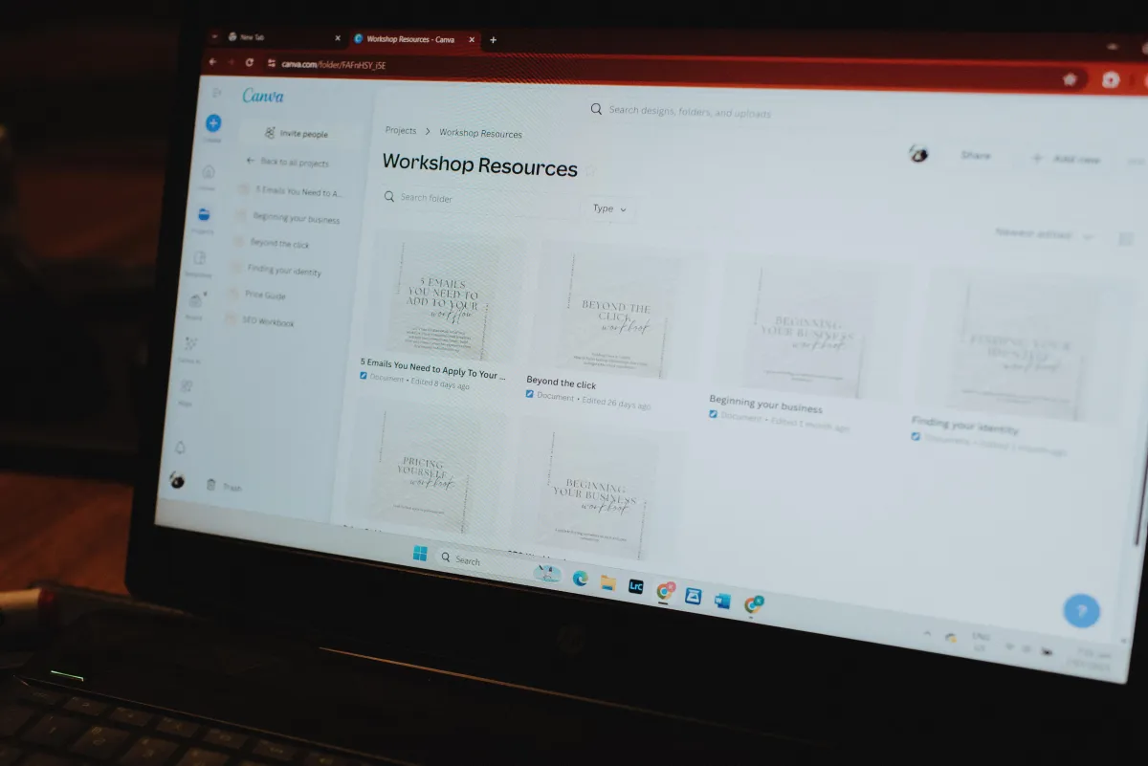Toggle selection checkbox on Beginning your business

pyautogui.click(x=714, y=415)
